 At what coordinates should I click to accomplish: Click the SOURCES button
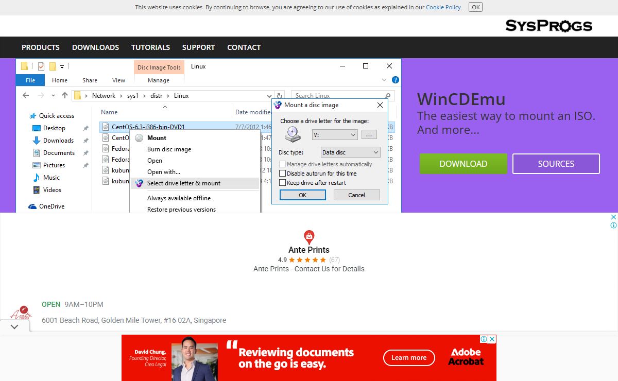[x=556, y=164]
